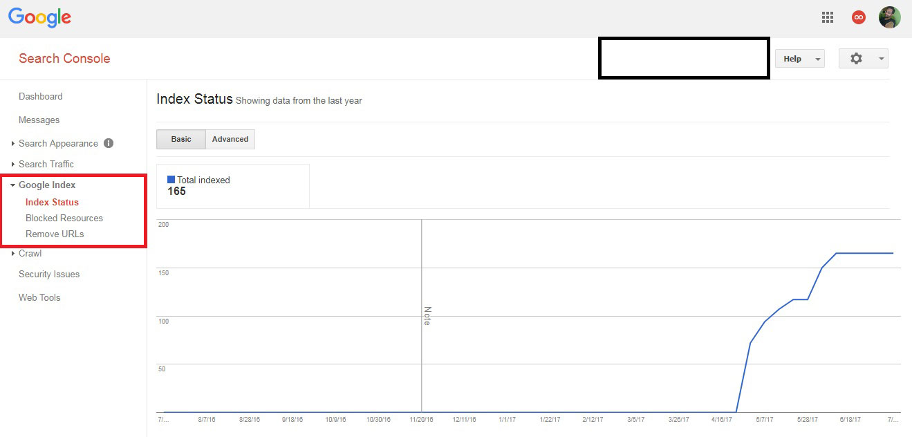Open Security Issues page

[x=49, y=274]
